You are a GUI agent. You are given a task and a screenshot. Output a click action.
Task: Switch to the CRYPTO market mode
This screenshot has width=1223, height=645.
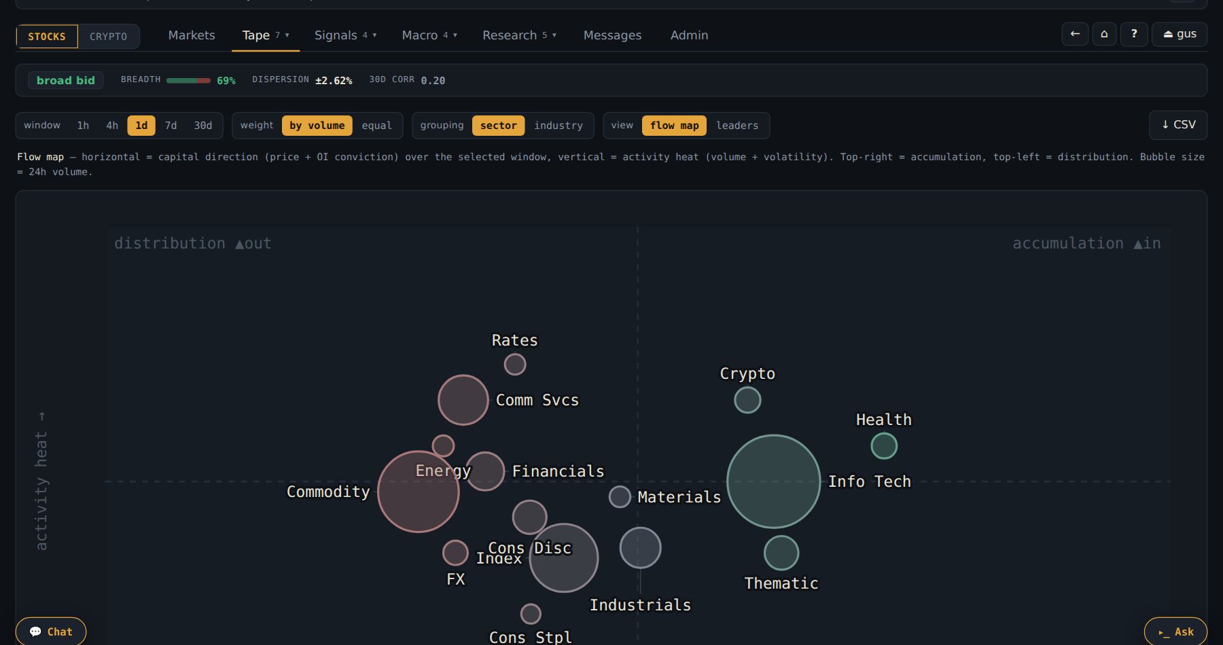[x=109, y=37]
